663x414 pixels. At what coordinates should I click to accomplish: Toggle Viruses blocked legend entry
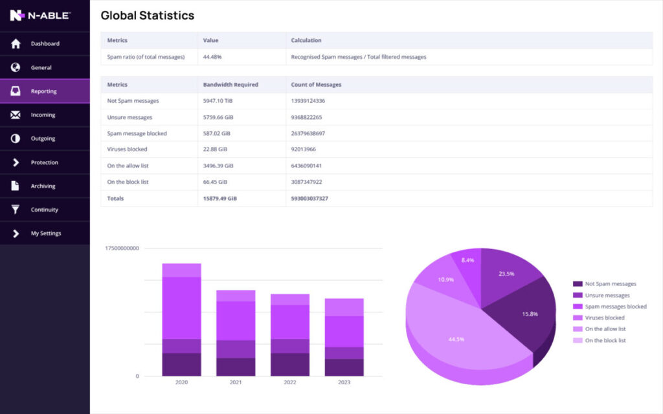tap(605, 318)
